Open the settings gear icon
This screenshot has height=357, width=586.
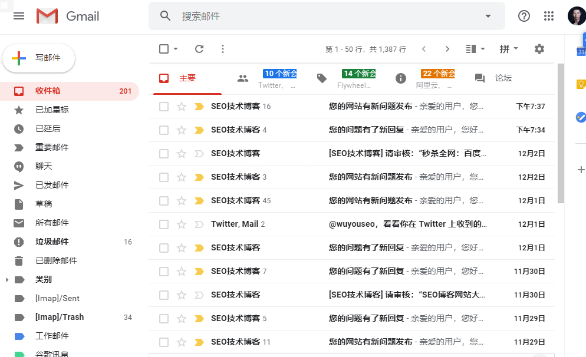(x=539, y=49)
